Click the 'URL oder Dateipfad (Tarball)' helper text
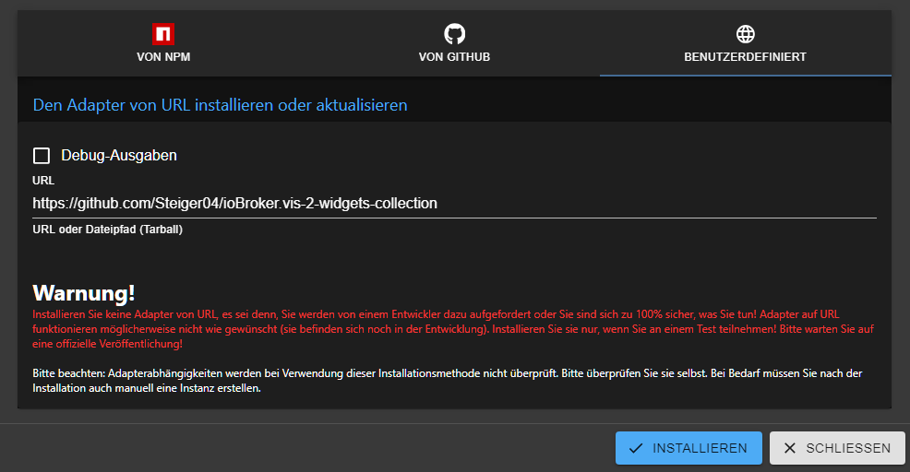Screen dimensions: 910x472 [x=107, y=230]
